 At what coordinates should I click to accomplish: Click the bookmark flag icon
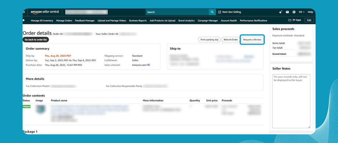[x=24, y=20]
